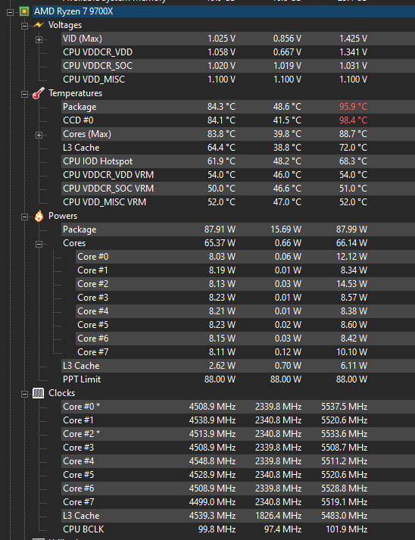Select the Package temperature row
Screen dimensions: 415x540
(x=238, y=107)
